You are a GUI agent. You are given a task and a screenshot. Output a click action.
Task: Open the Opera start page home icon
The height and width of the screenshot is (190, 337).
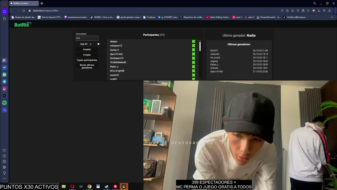click(x=4, y=11)
